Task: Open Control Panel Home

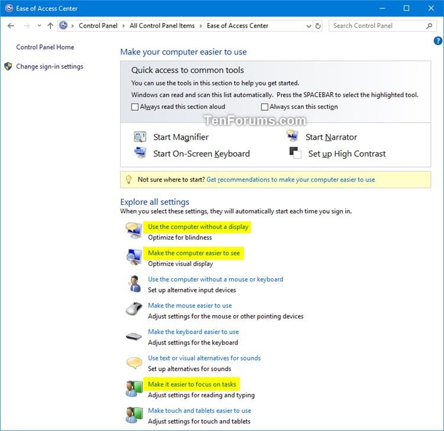Action: coord(45,47)
